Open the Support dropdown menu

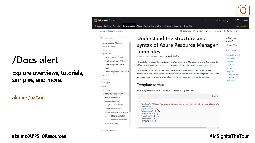click(x=178, y=26)
